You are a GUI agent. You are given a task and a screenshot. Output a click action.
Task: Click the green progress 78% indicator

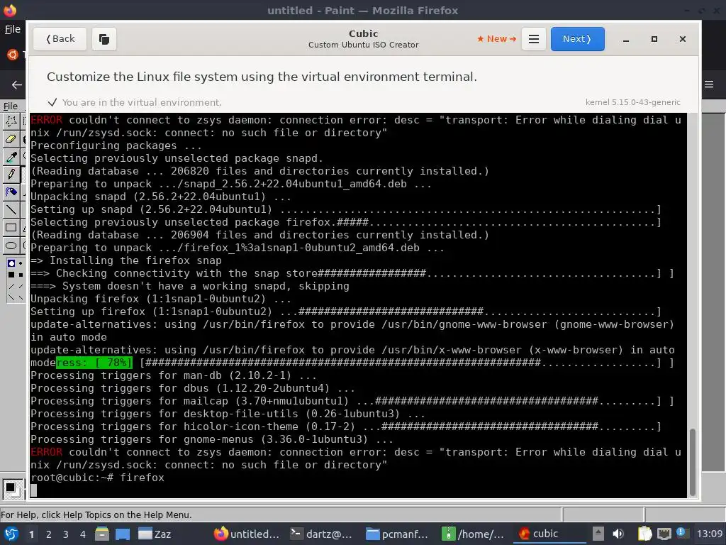click(x=94, y=363)
